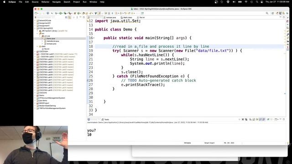Screen dimensions: 292x164
Task: Click the Remove All Terminated Launches icon in the Console
Action: [246, 119]
